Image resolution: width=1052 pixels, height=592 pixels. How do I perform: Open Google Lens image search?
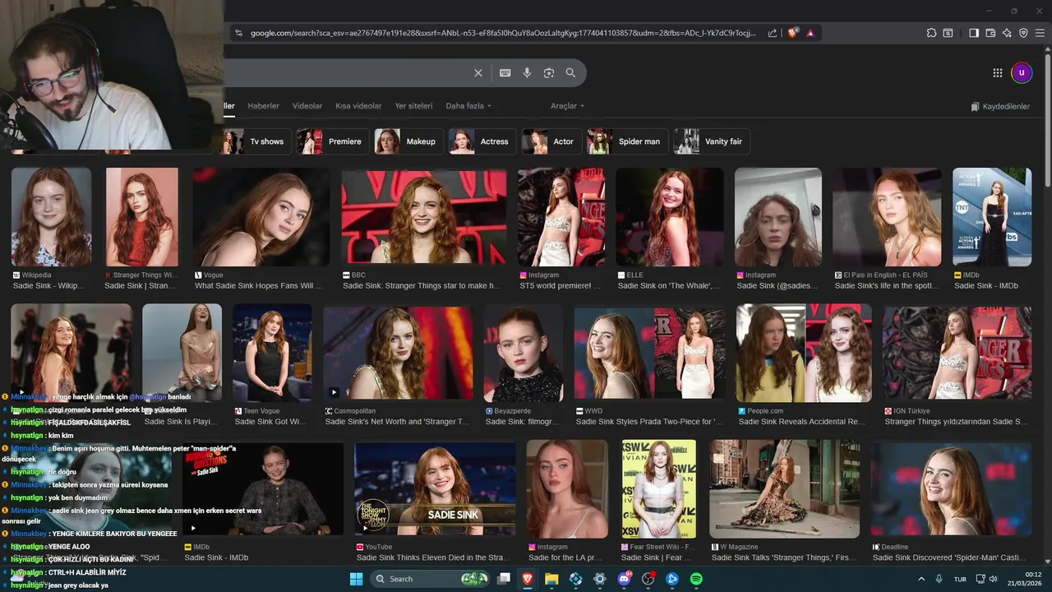[x=549, y=73]
